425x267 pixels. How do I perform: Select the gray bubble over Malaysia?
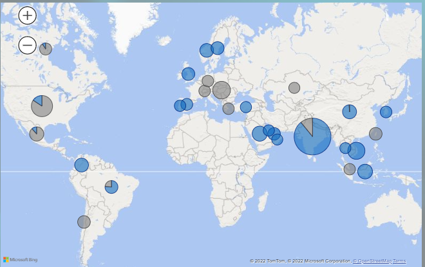tap(350, 169)
